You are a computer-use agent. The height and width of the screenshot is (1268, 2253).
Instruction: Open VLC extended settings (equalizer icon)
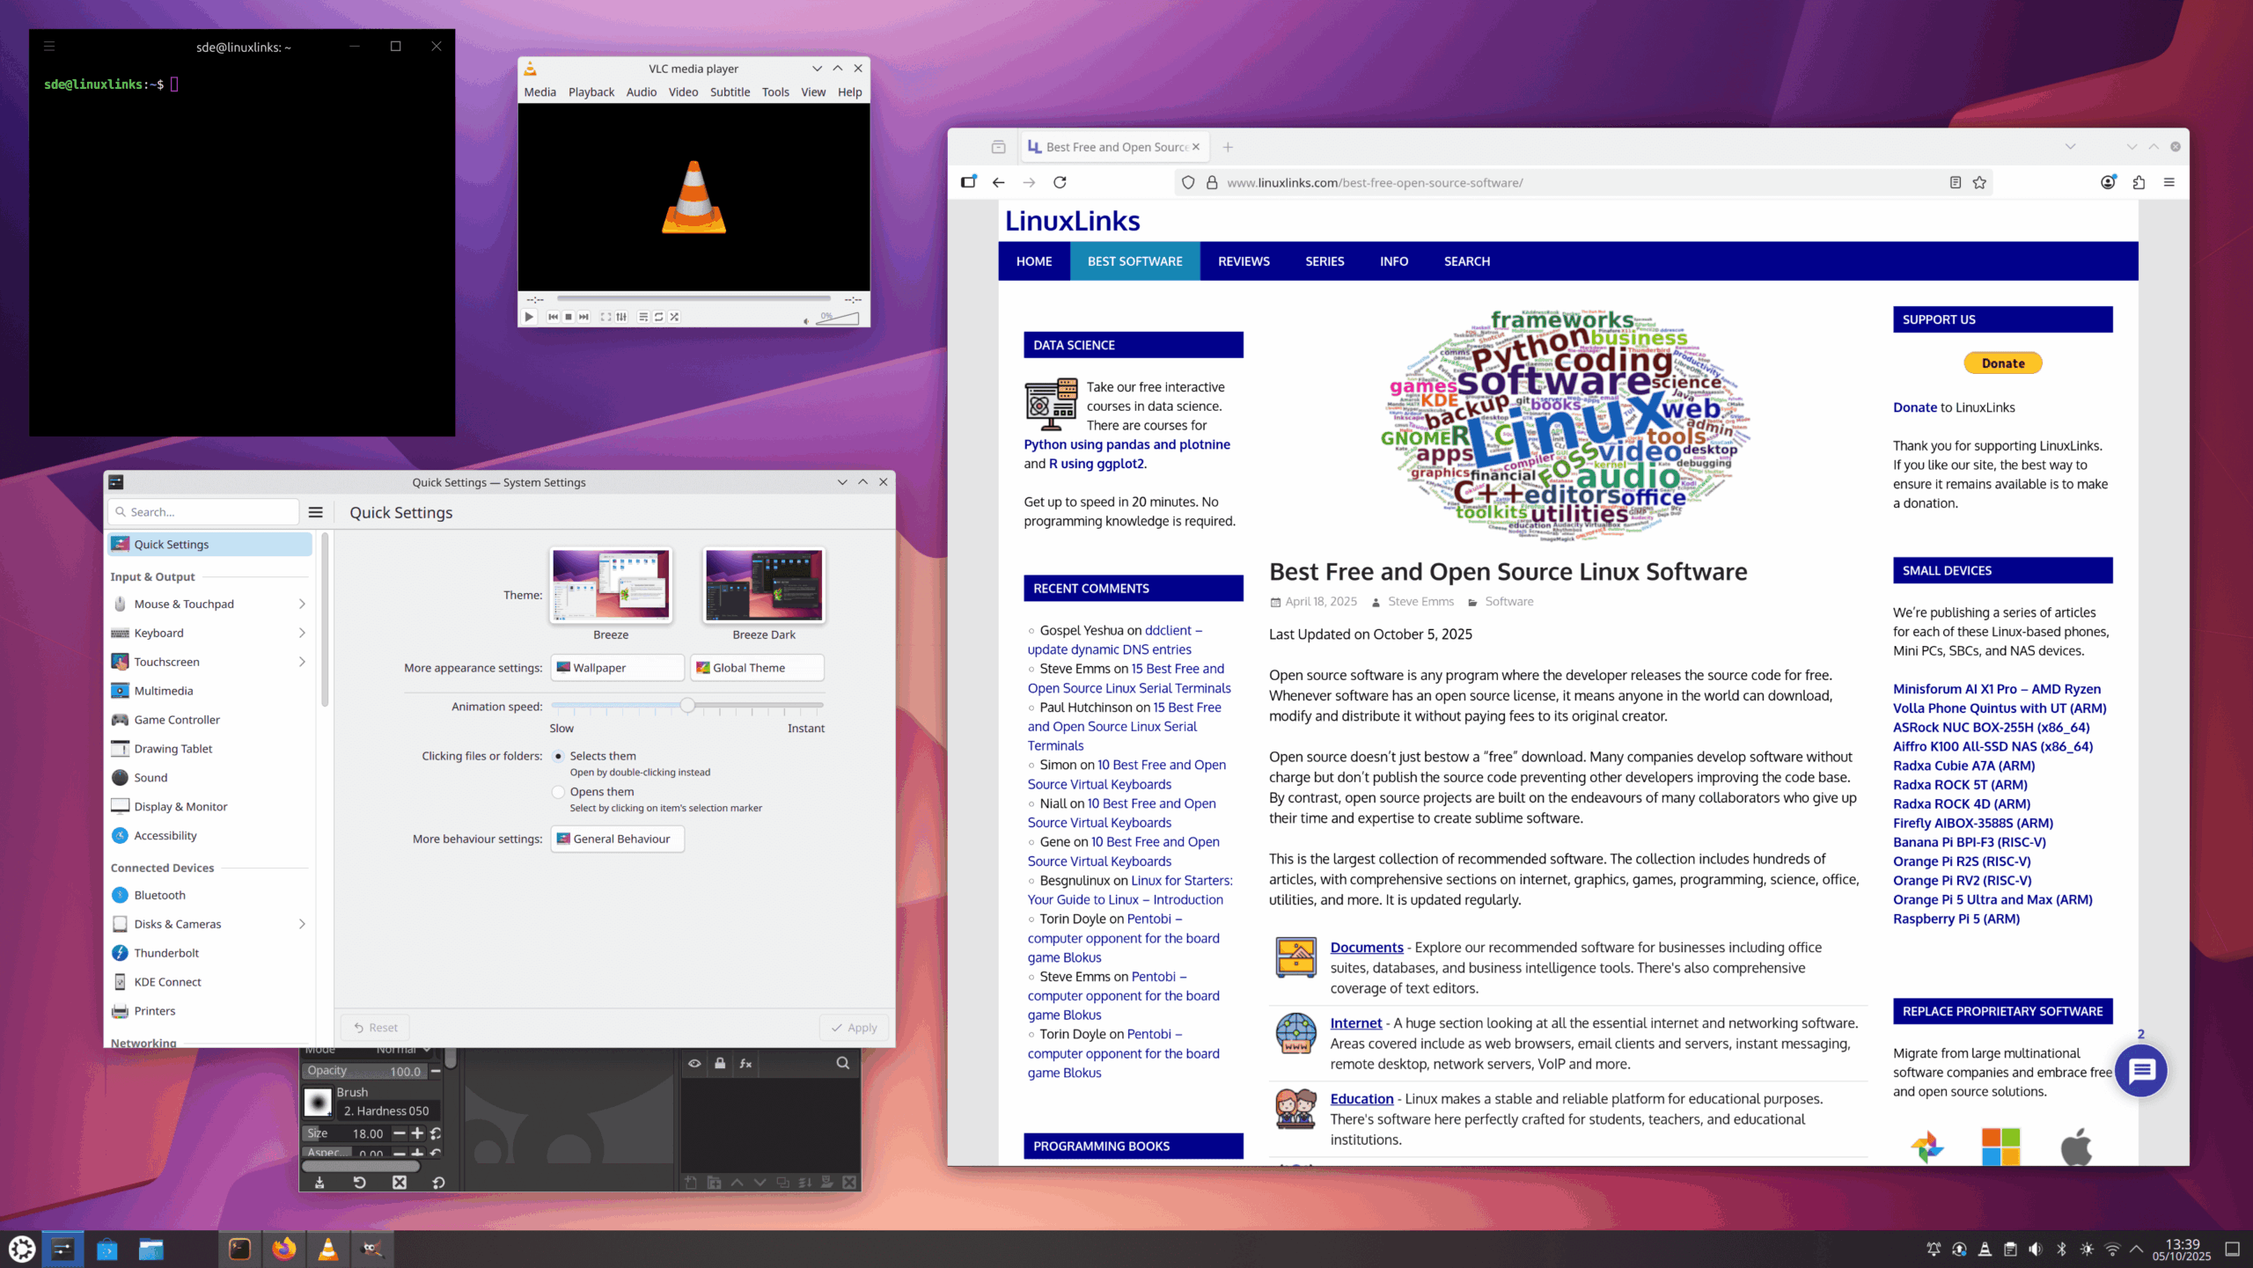(621, 317)
